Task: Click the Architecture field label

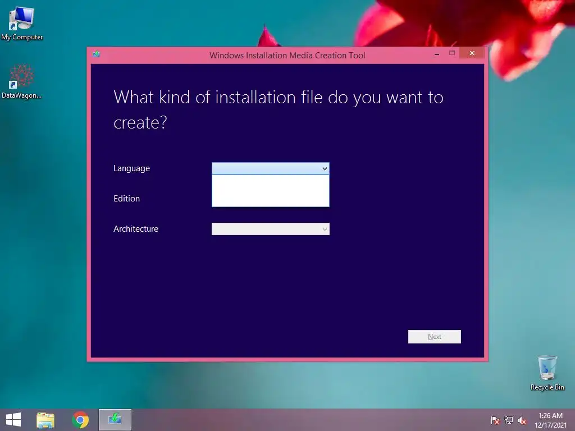Action: (x=136, y=229)
